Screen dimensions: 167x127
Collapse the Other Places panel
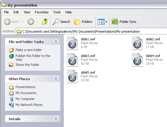[x=56, y=78]
